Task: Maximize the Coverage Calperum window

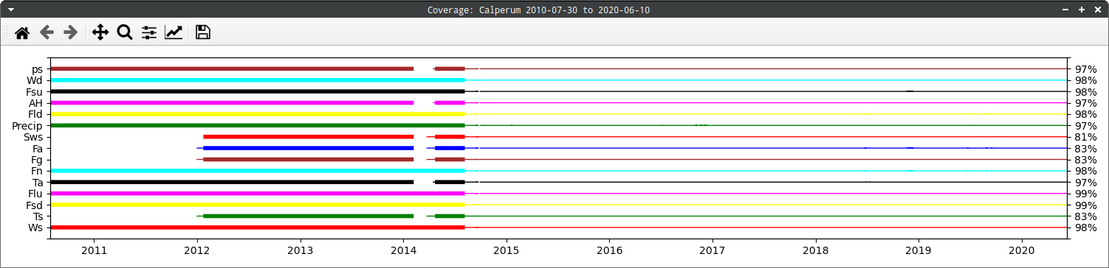Action: click(1082, 10)
